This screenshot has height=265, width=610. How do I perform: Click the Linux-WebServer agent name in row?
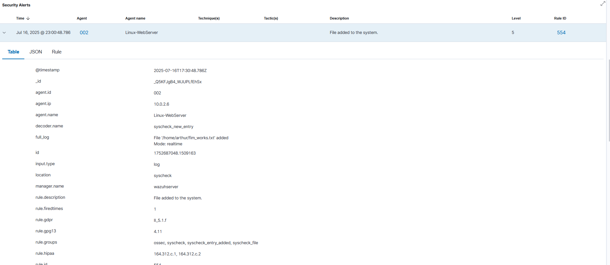point(142,33)
